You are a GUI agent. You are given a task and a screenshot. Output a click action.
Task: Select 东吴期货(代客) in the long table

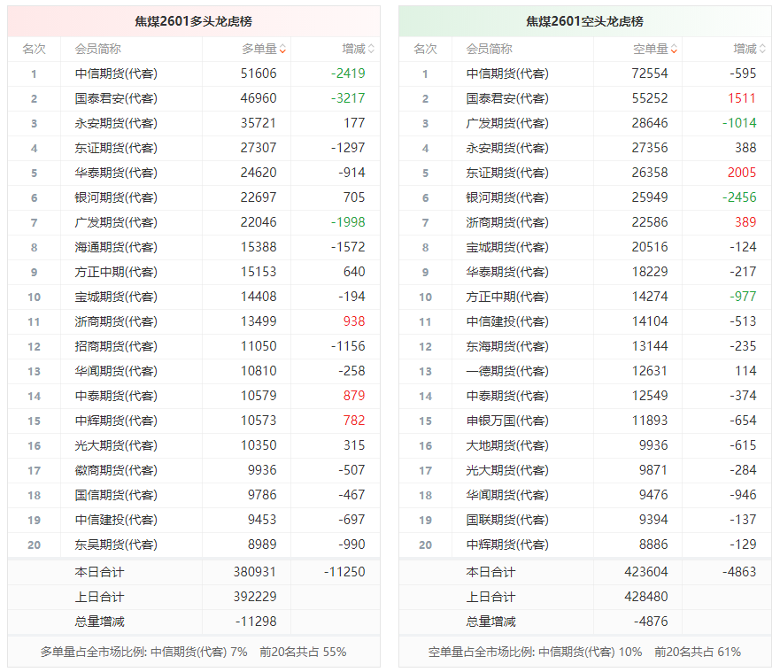116,545
